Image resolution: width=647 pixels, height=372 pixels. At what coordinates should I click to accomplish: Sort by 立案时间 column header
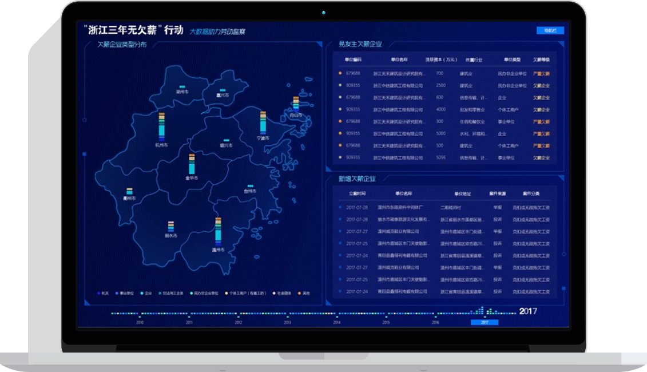coord(358,193)
